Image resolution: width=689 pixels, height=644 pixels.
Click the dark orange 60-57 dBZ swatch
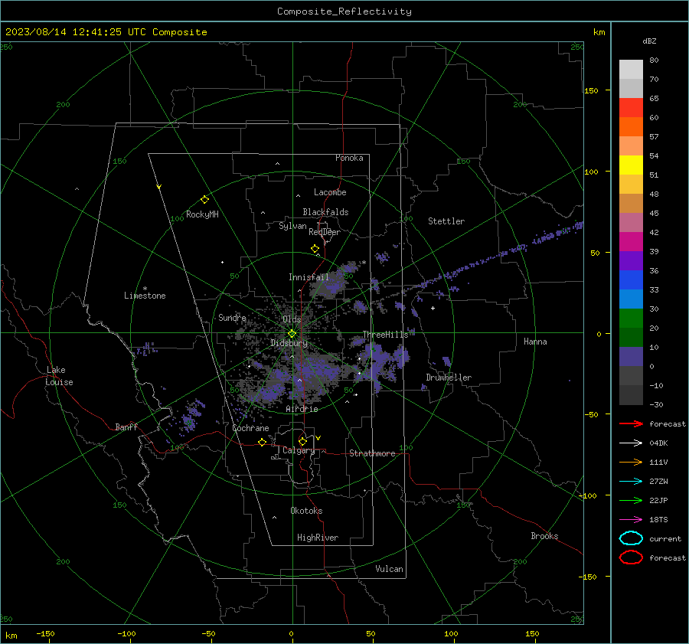(631, 127)
